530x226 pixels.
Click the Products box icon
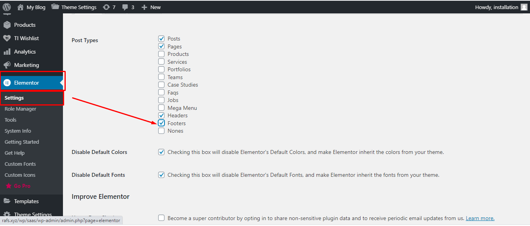[7, 25]
